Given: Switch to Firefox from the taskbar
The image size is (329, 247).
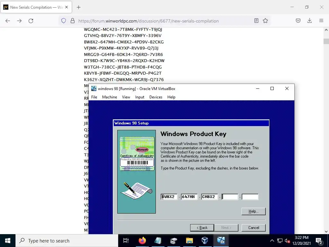Looking at the screenshot, I should 142,241.
